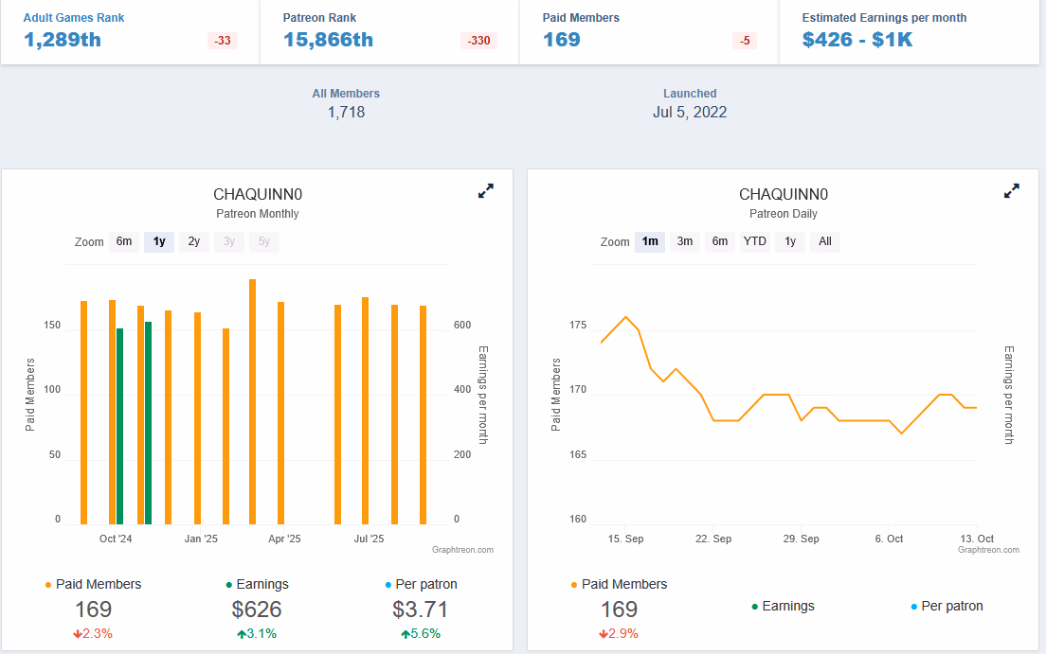Select 1m zoom on daily chart

coord(650,241)
